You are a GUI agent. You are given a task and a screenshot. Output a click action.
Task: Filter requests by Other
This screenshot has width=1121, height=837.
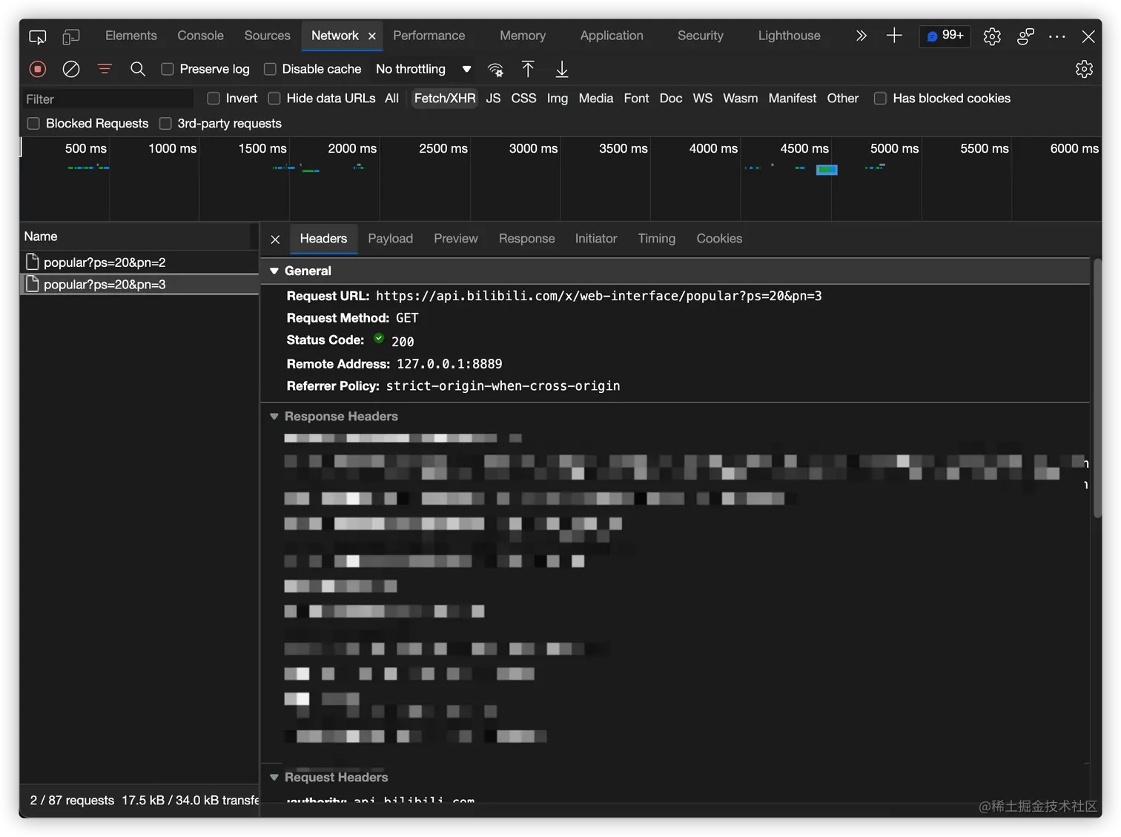(x=843, y=99)
